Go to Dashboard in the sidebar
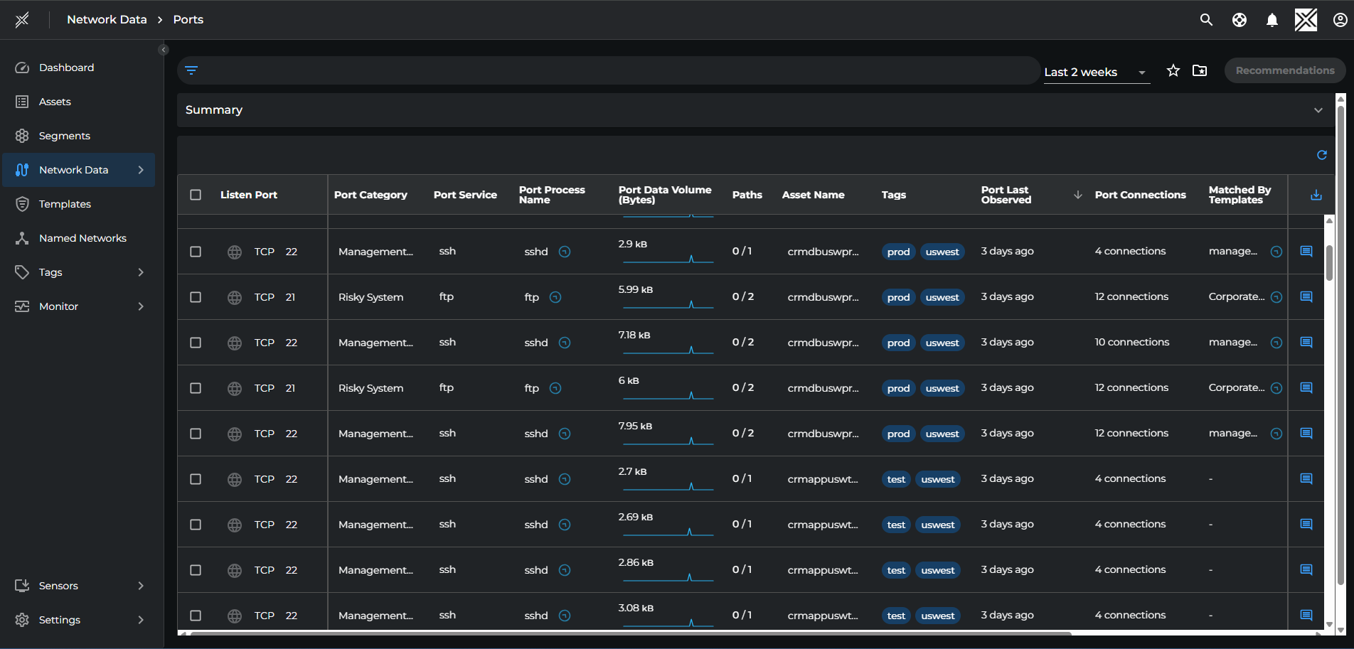 pos(66,67)
